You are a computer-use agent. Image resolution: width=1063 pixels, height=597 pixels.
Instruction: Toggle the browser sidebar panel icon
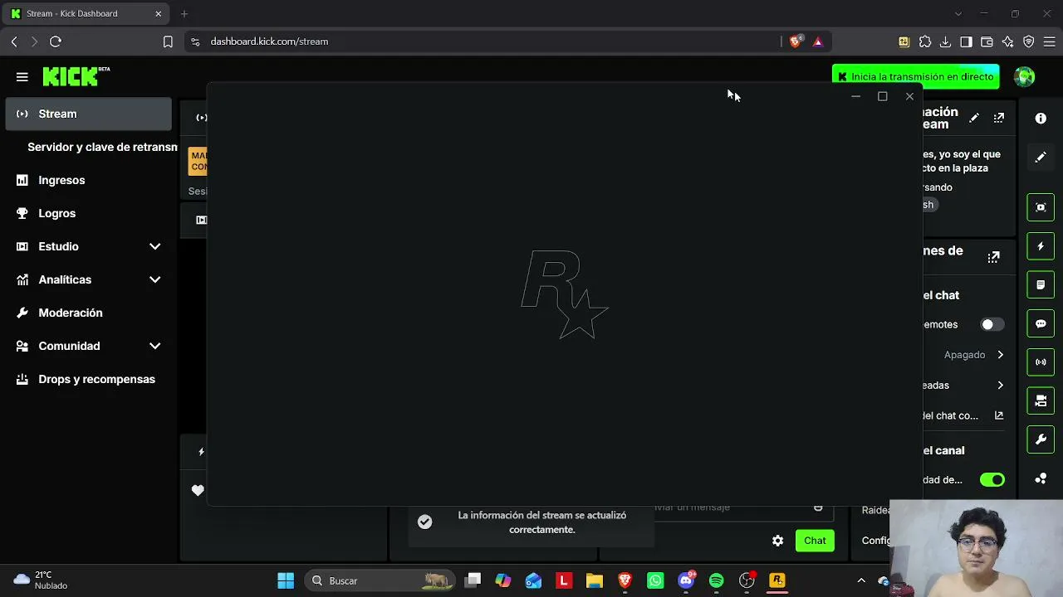pyautogui.click(x=966, y=41)
